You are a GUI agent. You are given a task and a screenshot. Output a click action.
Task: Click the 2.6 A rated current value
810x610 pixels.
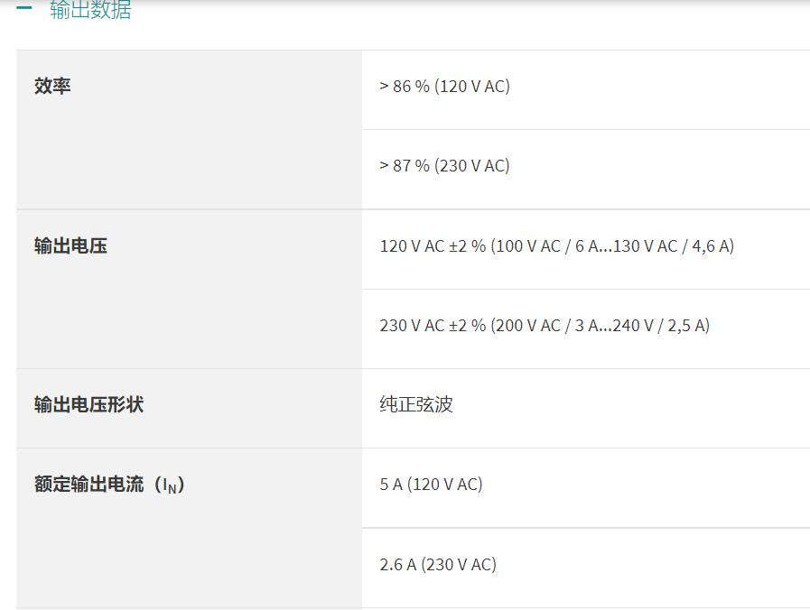397,565
